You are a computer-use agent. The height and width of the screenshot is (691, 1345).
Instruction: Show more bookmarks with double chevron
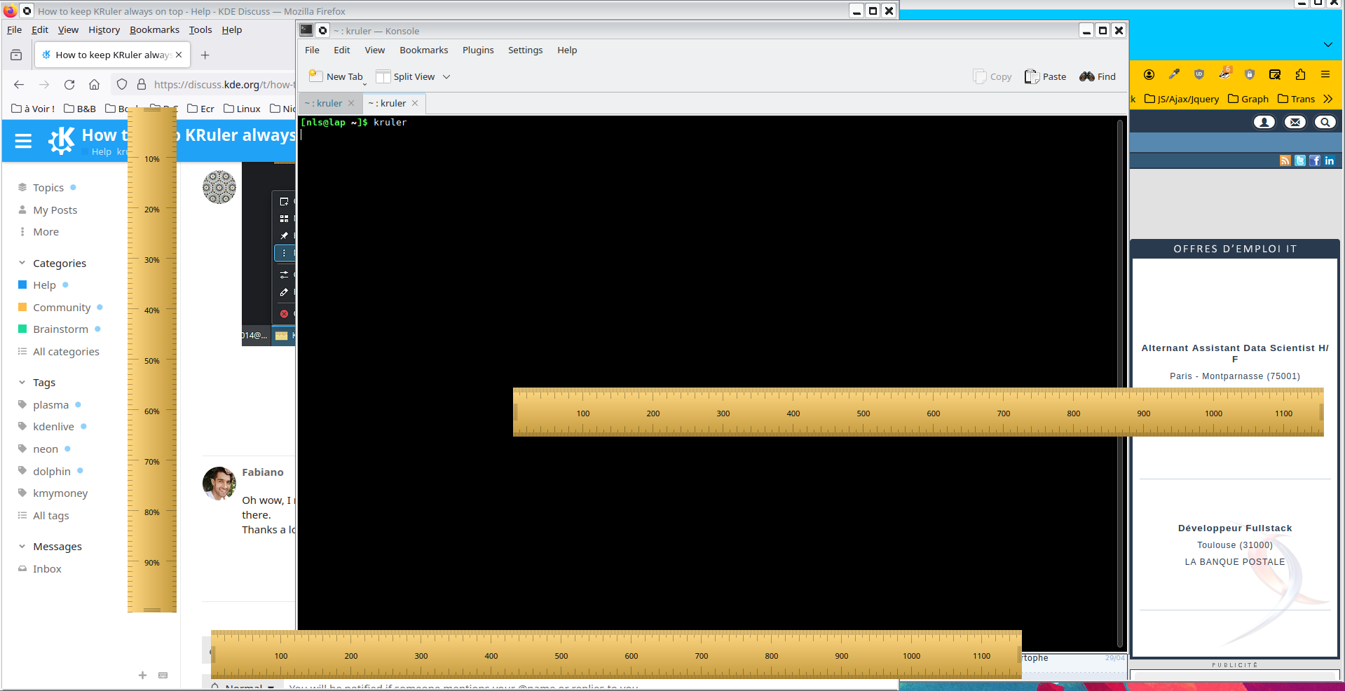1328,99
